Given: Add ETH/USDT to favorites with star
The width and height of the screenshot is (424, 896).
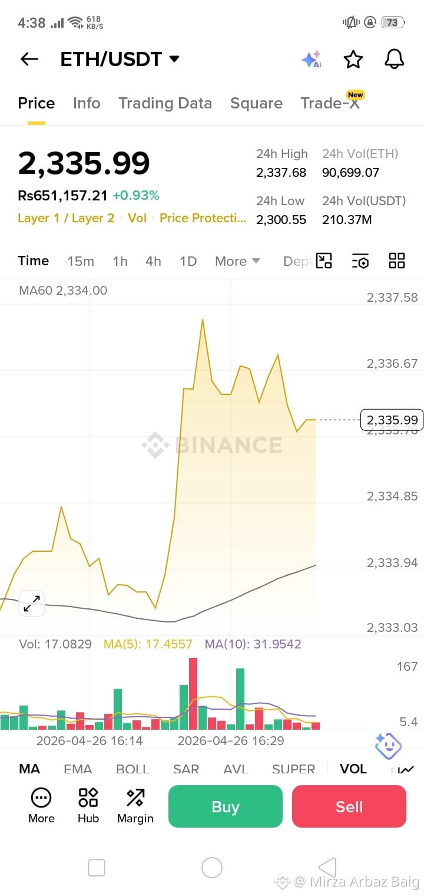Looking at the screenshot, I should pos(353,59).
